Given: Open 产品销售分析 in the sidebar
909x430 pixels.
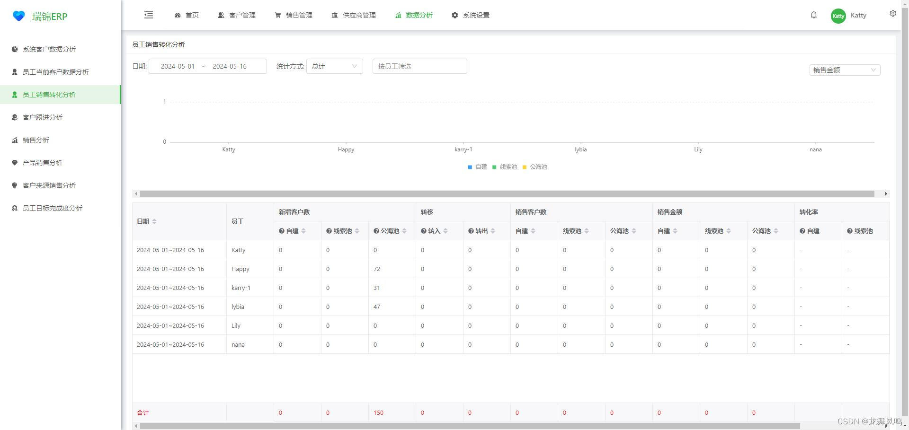Looking at the screenshot, I should click(x=61, y=163).
